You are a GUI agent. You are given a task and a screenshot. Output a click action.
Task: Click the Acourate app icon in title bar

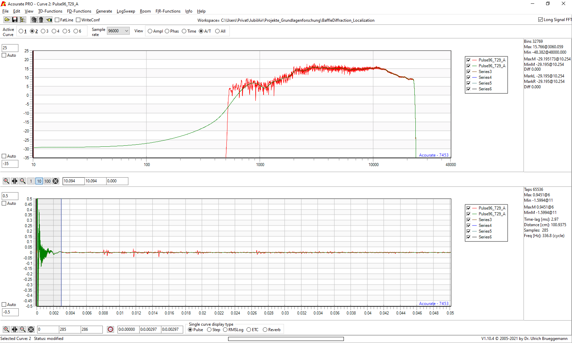point(4,4)
